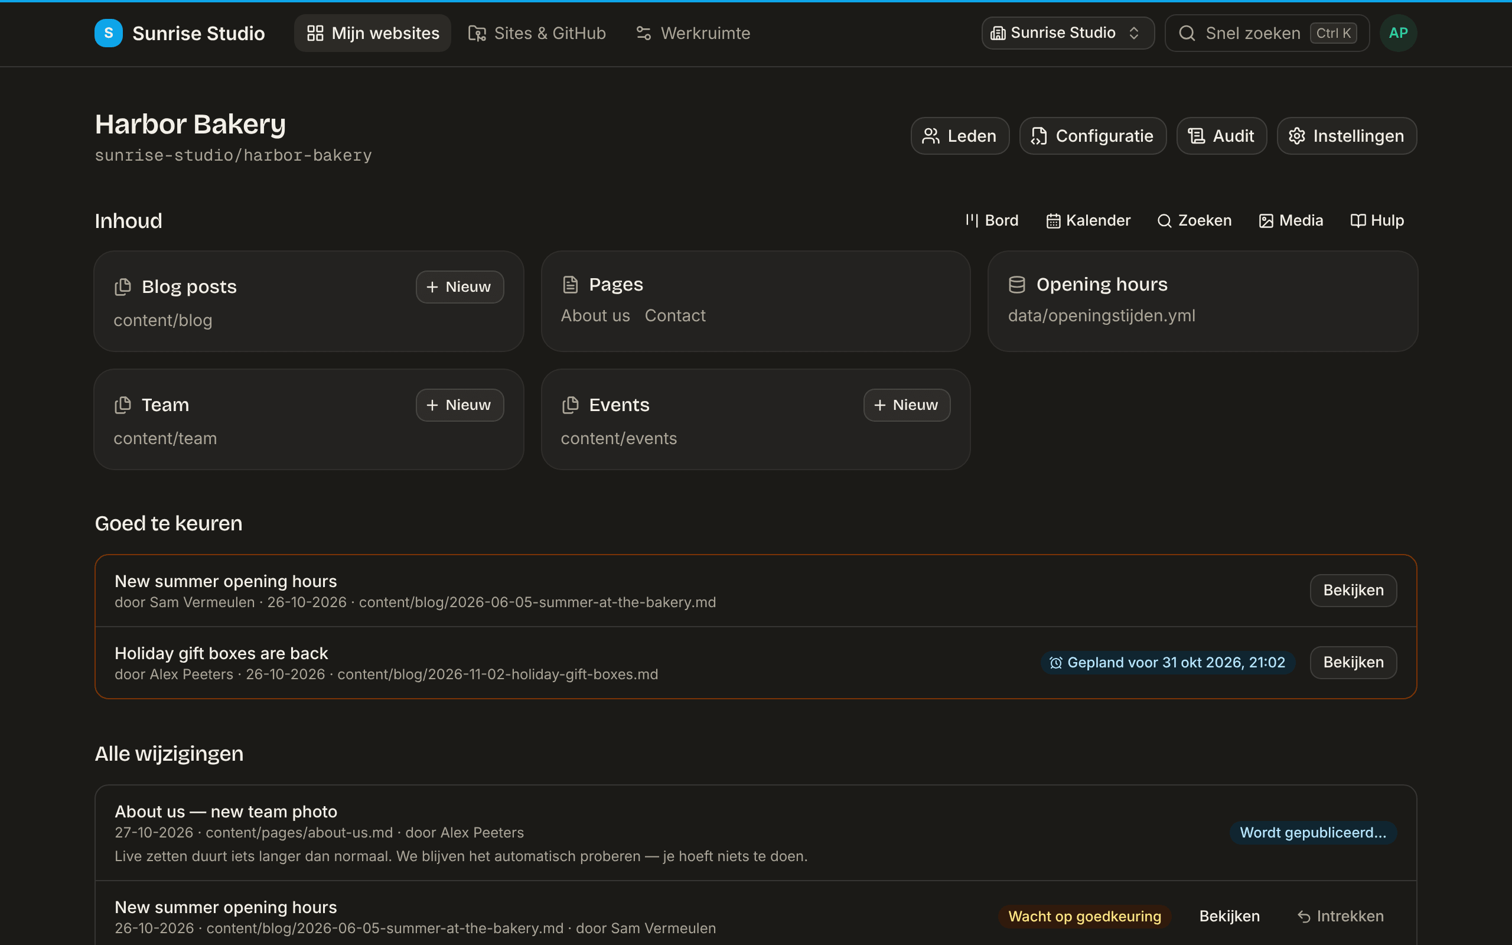
Task: Switch to Bord view
Action: tap(992, 221)
